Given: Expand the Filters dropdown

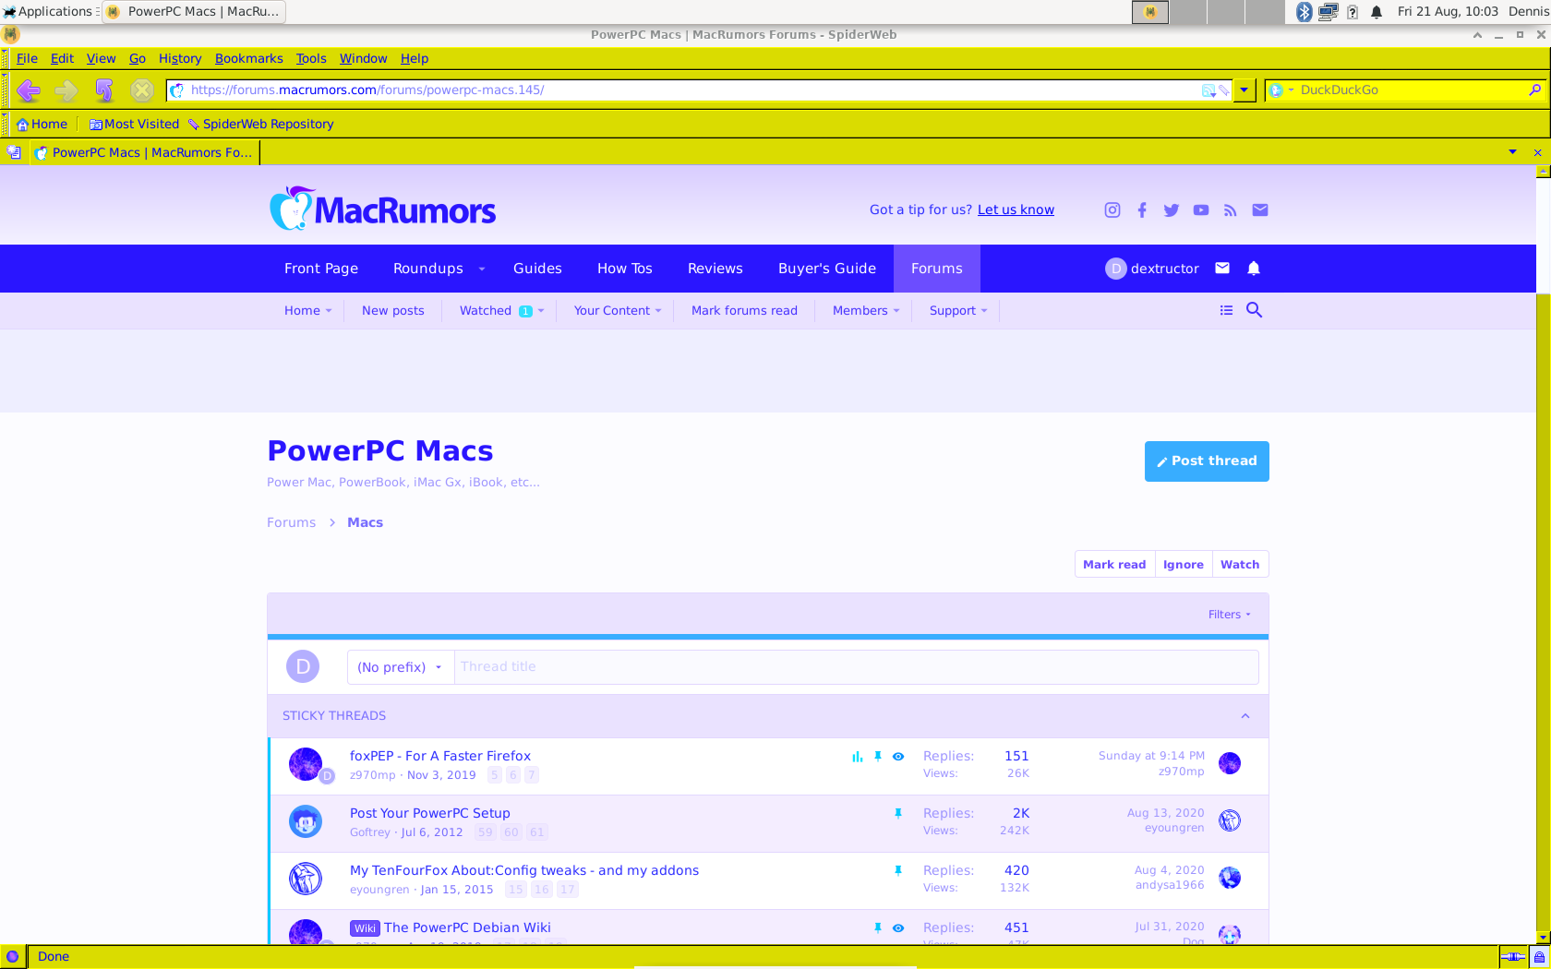Looking at the screenshot, I should click(x=1230, y=615).
